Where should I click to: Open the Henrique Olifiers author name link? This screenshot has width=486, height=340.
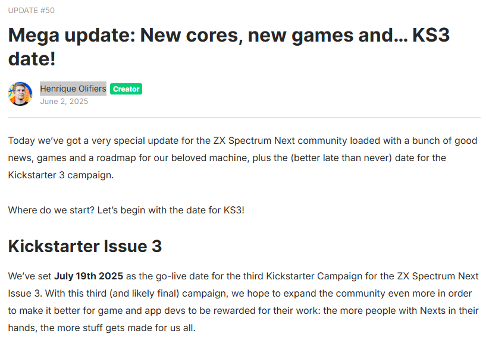(x=73, y=89)
